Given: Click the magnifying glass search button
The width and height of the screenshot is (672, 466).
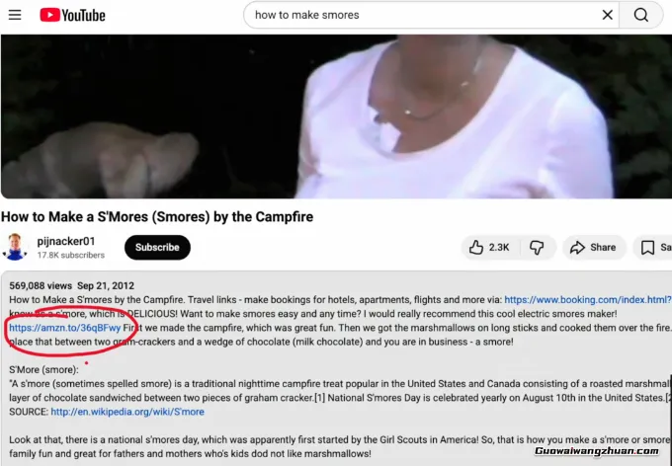Looking at the screenshot, I should (x=641, y=15).
